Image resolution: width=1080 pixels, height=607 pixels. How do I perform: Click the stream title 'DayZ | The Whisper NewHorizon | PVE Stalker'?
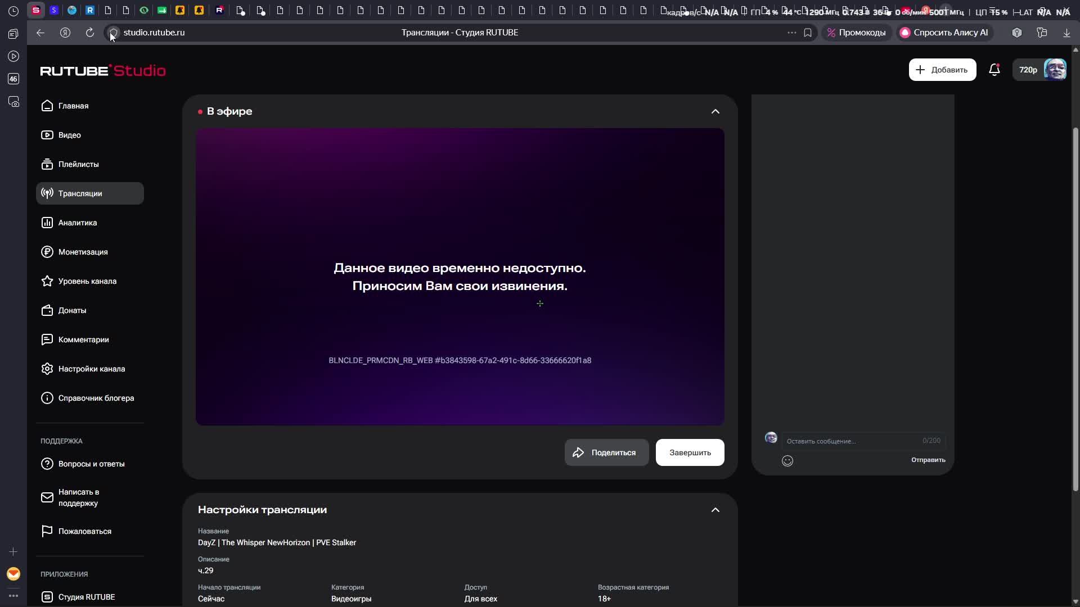point(277,542)
